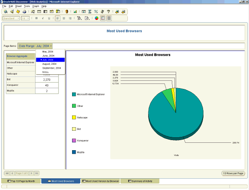249x190 pixels.
Task: Toggle bold text formatting
Action: (x=37, y=18)
